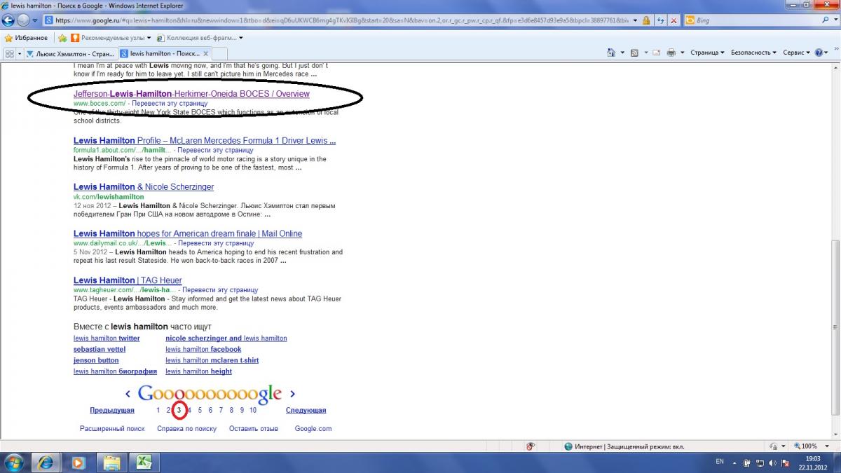Open the Quick Tabs grid icon
The height and width of the screenshot is (473, 841).
10,53
